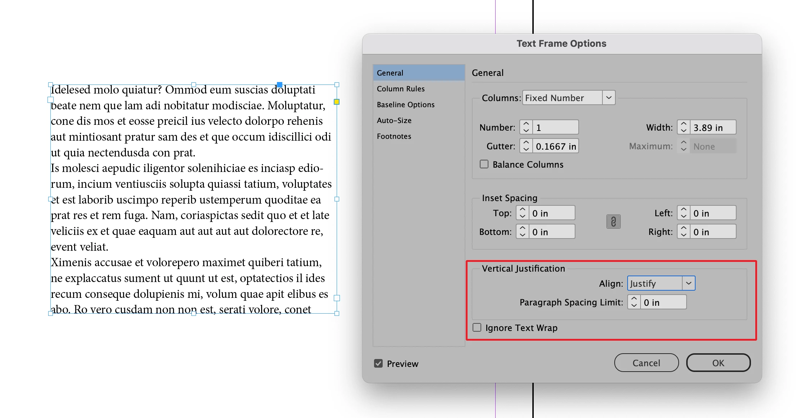Screen dimensions: 797x418
Task: Click the Right inset field
Action: tap(713, 232)
